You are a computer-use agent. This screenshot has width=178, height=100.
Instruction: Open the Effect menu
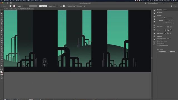pyautogui.click(x=29, y=1)
